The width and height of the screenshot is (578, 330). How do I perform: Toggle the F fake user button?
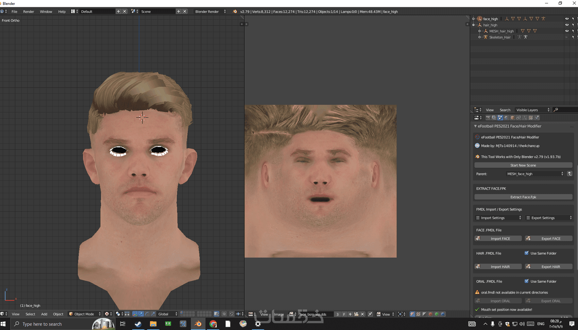coord(344,314)
